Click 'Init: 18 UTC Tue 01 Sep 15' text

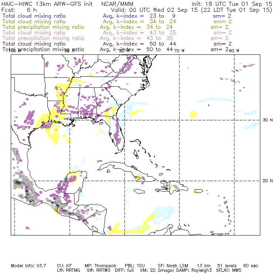(x=232, y=4)
